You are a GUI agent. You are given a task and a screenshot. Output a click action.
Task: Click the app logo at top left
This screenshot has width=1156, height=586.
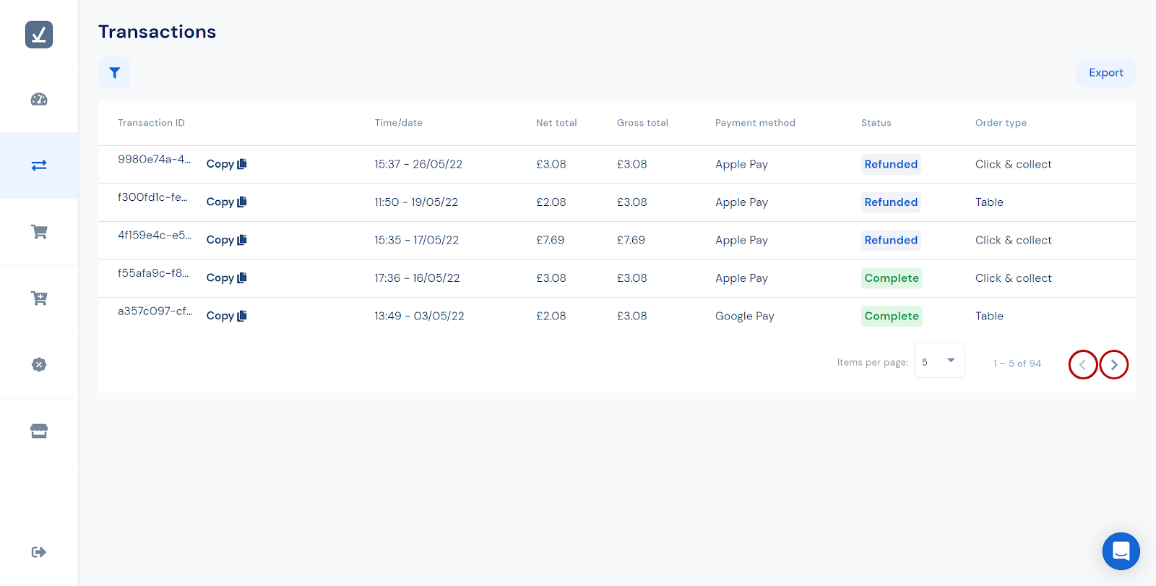[x=39, y=35]
